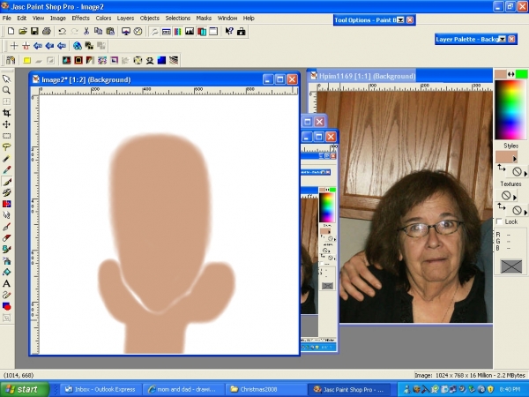Swap foreground and background colors arrow
Screen dimensions: 529x397
click(x=510, y=74)
